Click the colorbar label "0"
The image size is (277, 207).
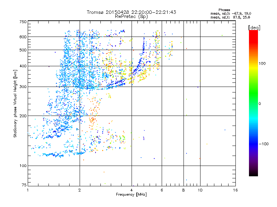(260, 104)
